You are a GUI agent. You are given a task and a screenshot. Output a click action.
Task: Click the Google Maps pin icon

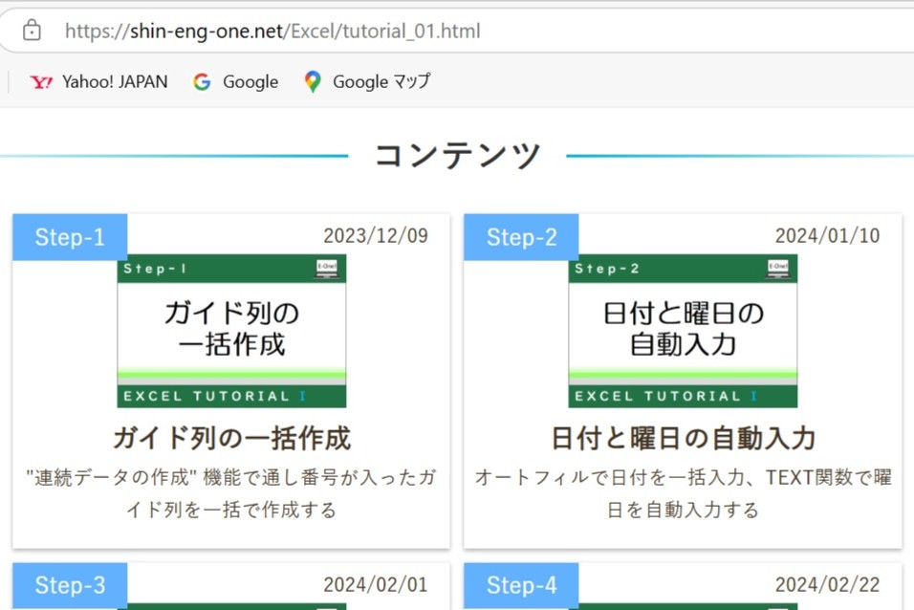(313, 81)
